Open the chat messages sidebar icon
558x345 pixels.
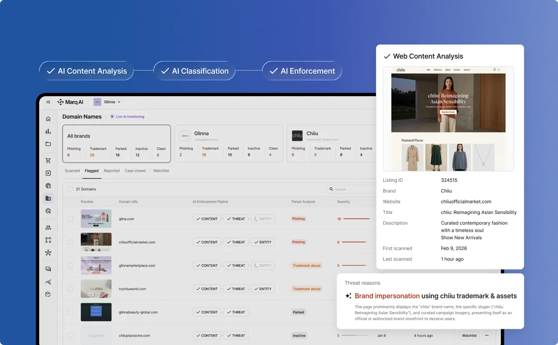(x=48, y=269)
